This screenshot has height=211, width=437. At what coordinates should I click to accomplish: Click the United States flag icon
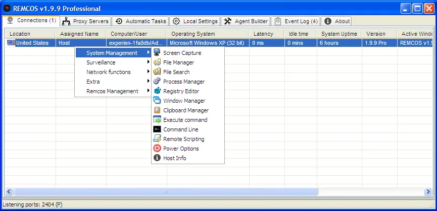pos(11,43)
